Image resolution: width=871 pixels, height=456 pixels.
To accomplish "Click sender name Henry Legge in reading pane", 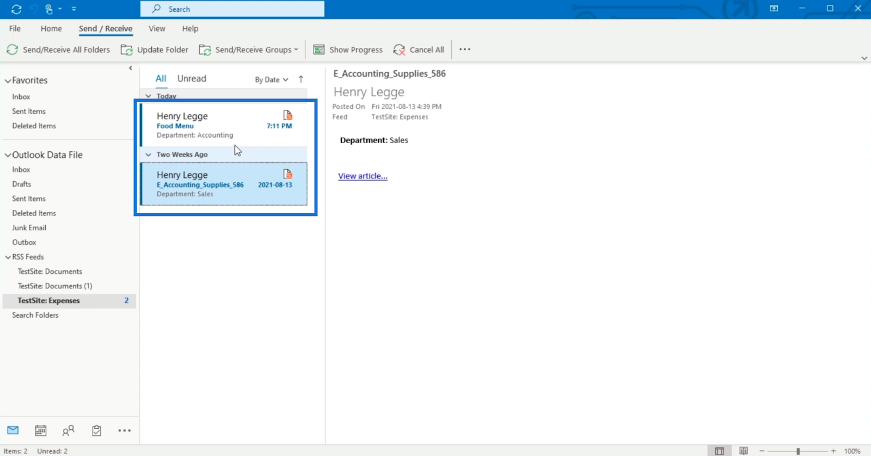I will pos(369,92).
